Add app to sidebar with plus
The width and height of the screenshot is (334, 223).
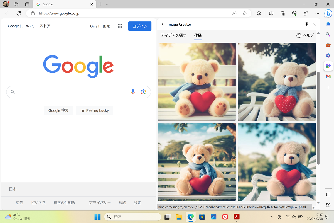click(328, 88)
